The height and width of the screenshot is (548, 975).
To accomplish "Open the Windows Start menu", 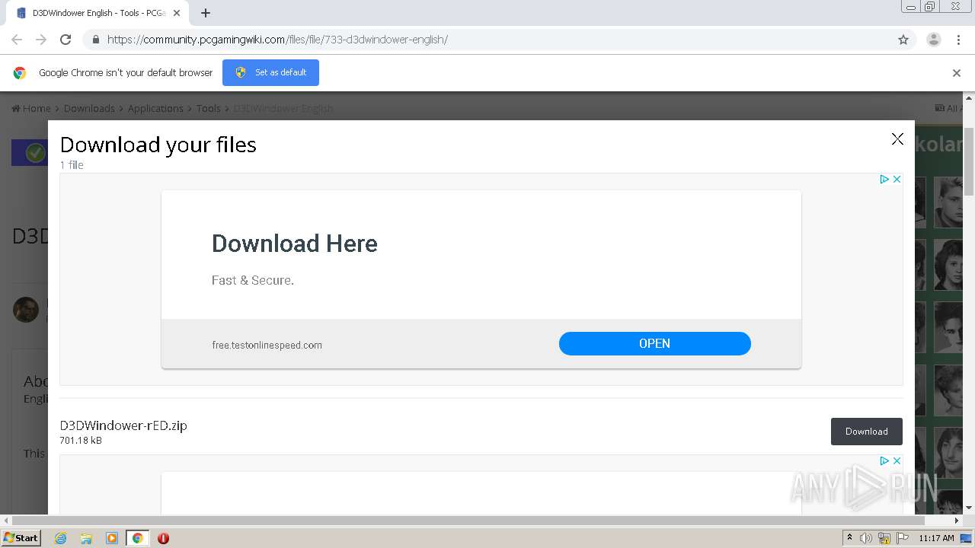I will pos(21,538).
